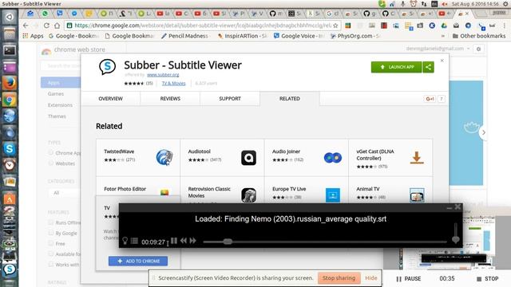Viewport: 511px width, 287px height.
Task: Go back in Chrome
Action: point(26,26)
